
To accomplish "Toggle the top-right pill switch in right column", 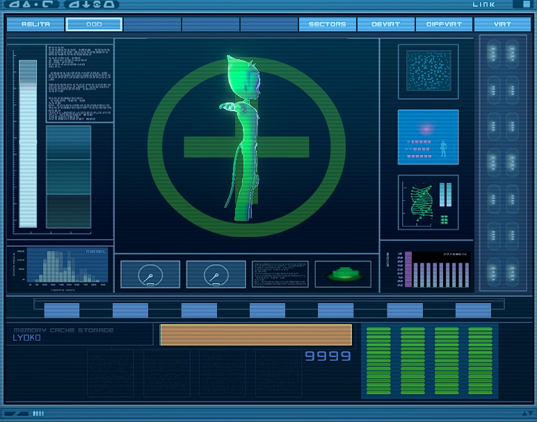I will (x=512, y=54).
